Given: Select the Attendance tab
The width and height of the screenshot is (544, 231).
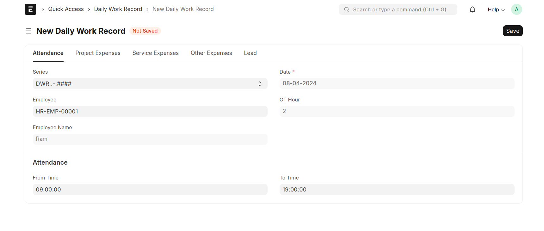Looking at the screenshot, I should point(48,53).
